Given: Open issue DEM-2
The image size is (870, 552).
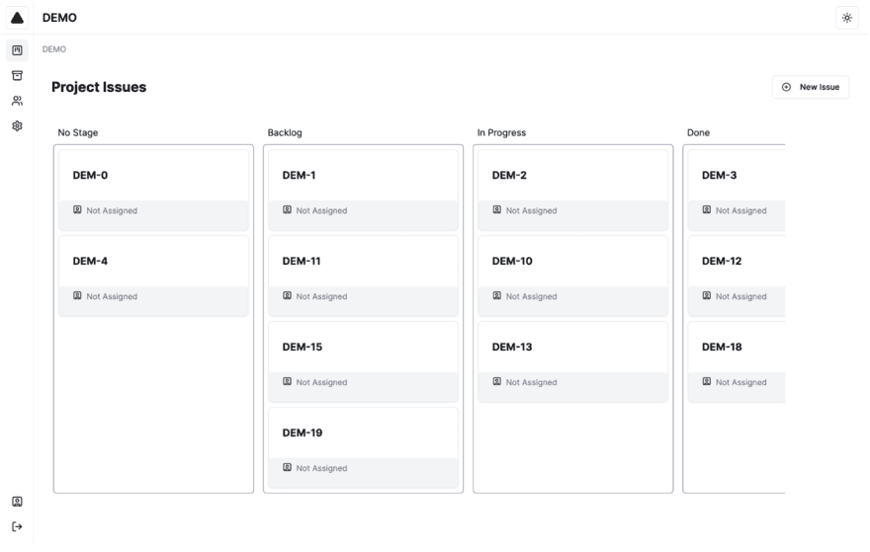Looking at the screenshot, I should click(x=573, y=191).
